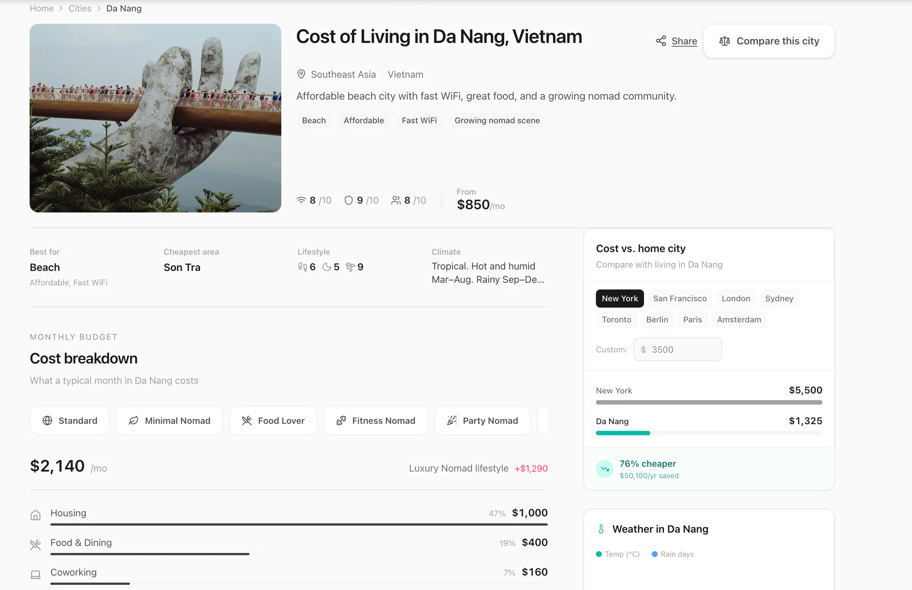Click the balance scale compare icon
The height and width of the screenshot is (590, 912).
point(724,41)
